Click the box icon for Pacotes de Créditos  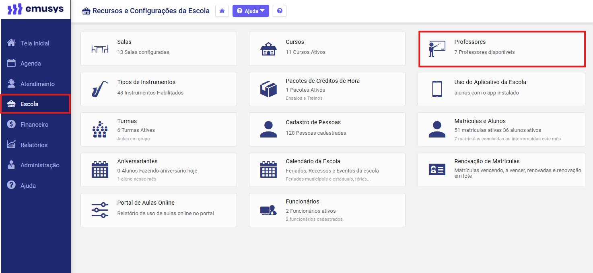(268, 89)
